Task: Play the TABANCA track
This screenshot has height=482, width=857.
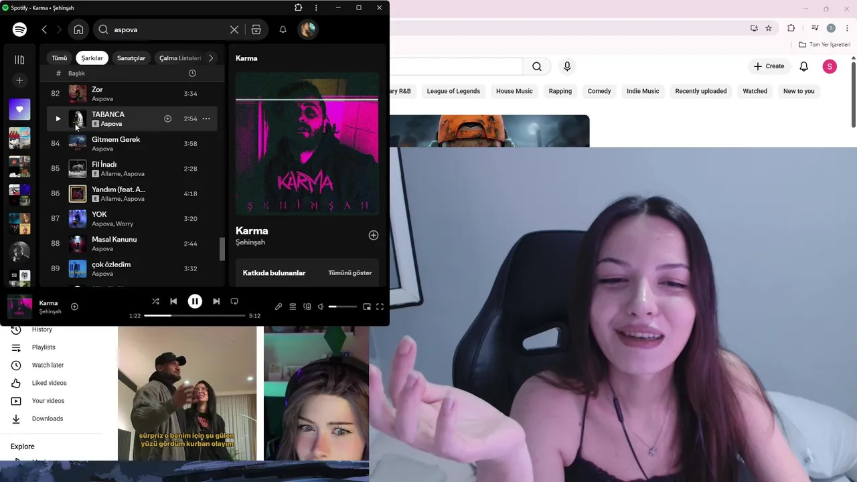Action: pyautogui.click(x=58, y=118)
